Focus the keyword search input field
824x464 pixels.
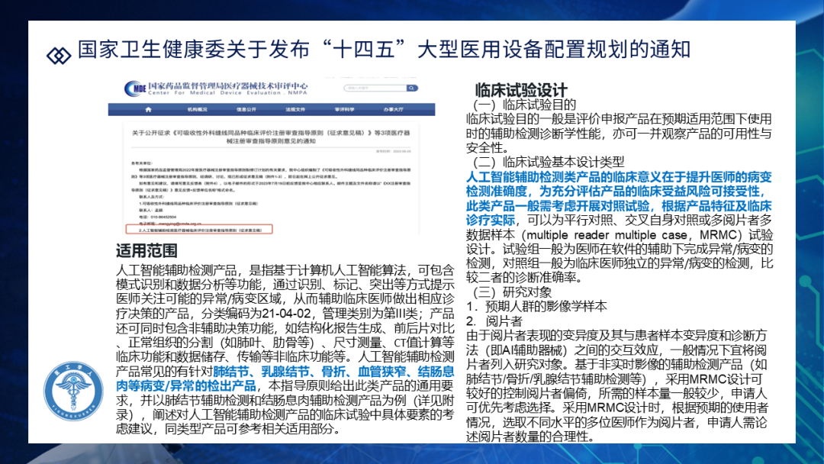tap(375, 89)
